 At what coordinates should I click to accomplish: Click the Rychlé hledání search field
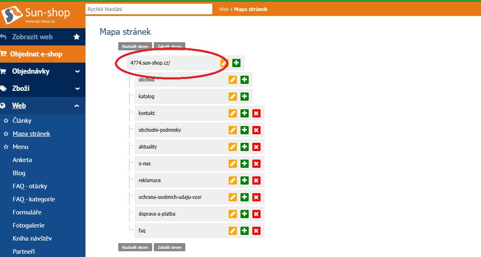[x=149, y=9]
